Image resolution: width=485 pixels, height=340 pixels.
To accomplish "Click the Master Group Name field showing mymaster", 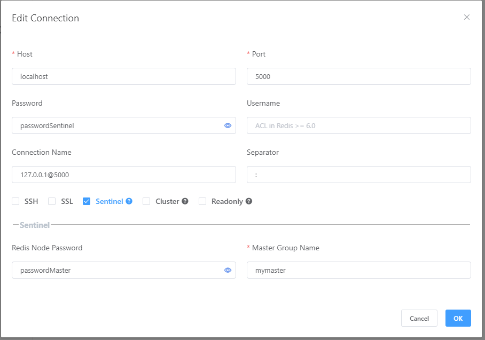I will (358, 270).
